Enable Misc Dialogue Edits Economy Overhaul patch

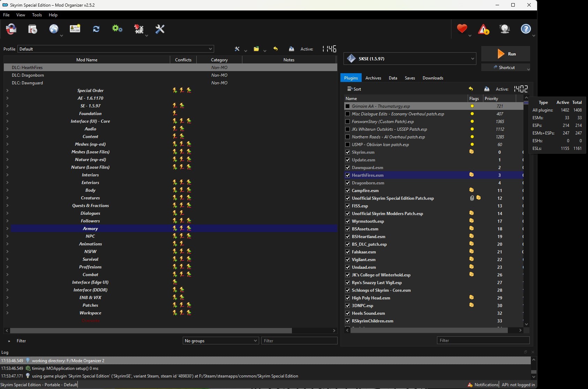tap(347, 114)
